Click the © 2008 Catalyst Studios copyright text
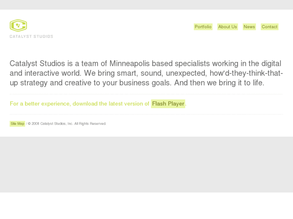Viewport: 293px width, 219px height. (50, 124)
